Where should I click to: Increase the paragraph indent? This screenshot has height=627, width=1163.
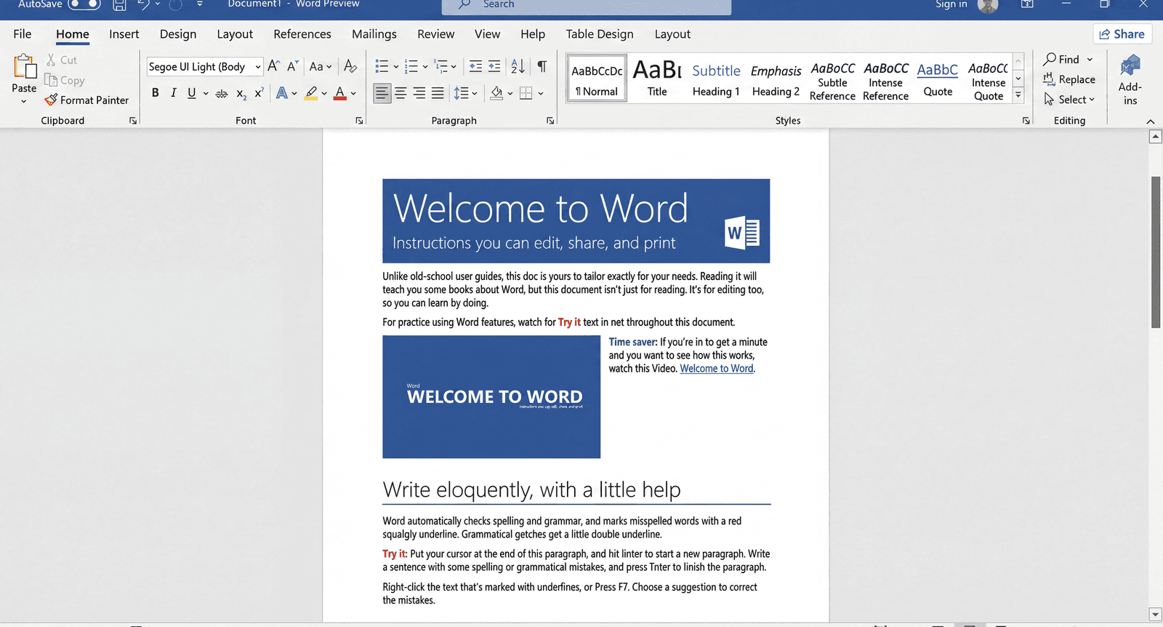click(494, 66)
